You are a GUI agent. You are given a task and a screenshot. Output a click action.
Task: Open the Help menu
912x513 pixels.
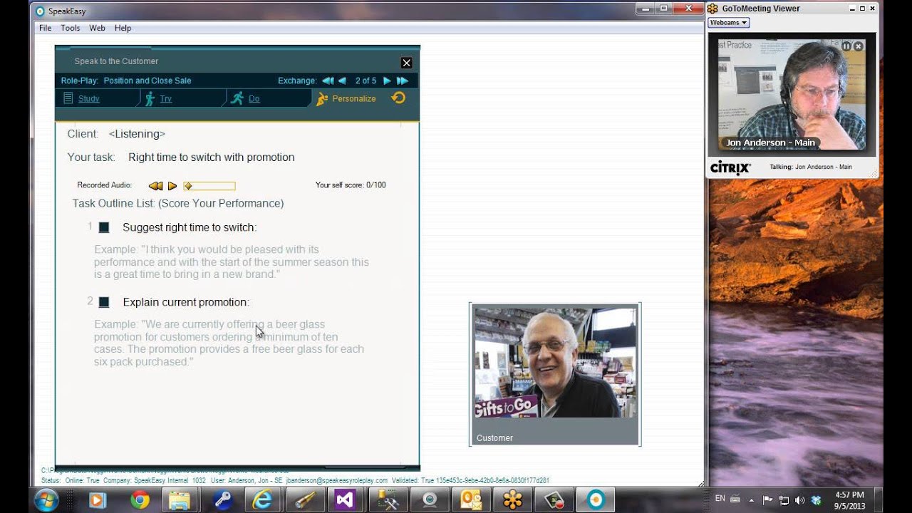tap(123, 28)
